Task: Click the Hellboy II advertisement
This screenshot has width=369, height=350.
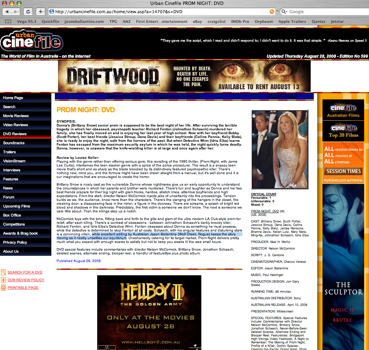Action: click(x=149, y=312)
